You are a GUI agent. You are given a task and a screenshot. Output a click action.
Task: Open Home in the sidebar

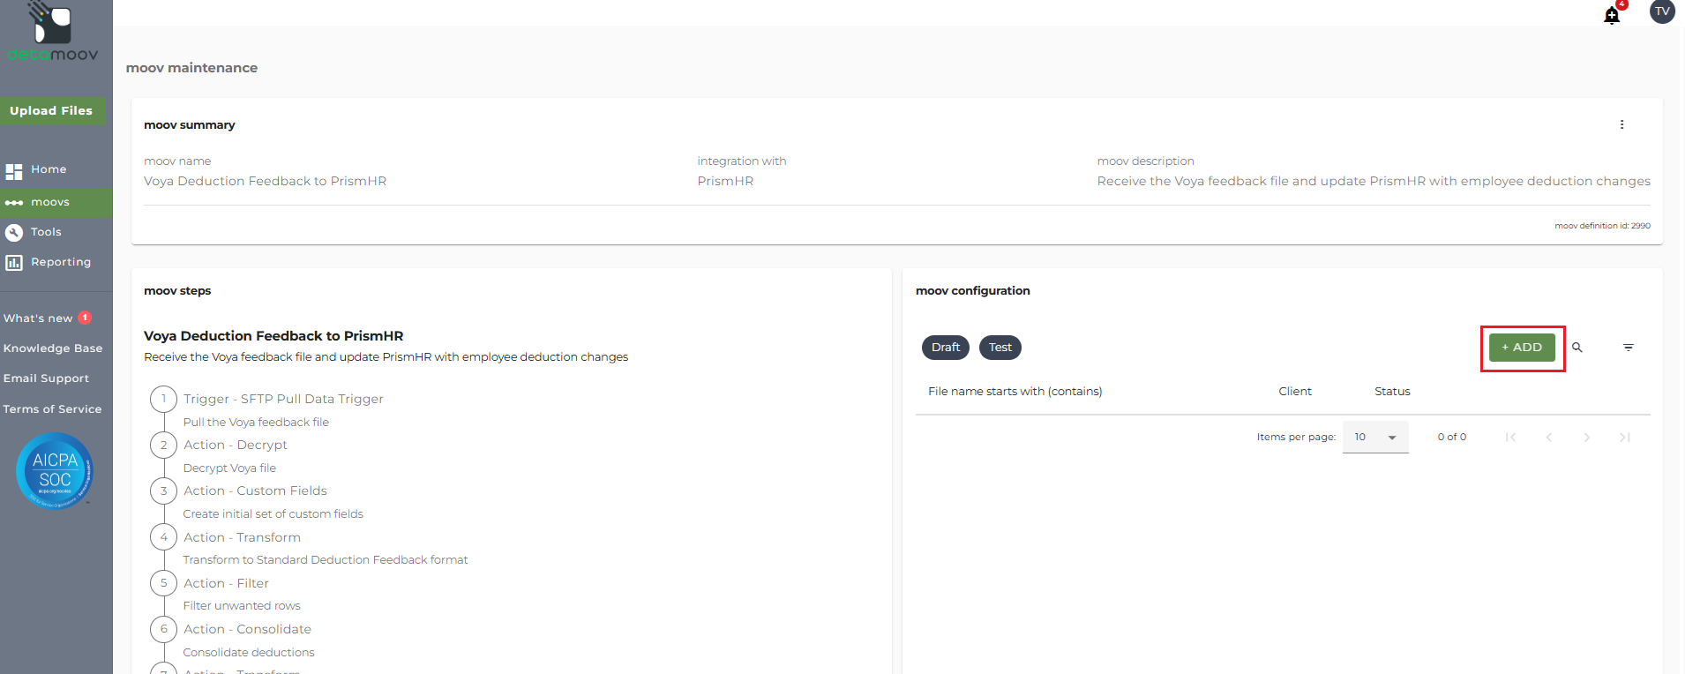tap(49, 169)
